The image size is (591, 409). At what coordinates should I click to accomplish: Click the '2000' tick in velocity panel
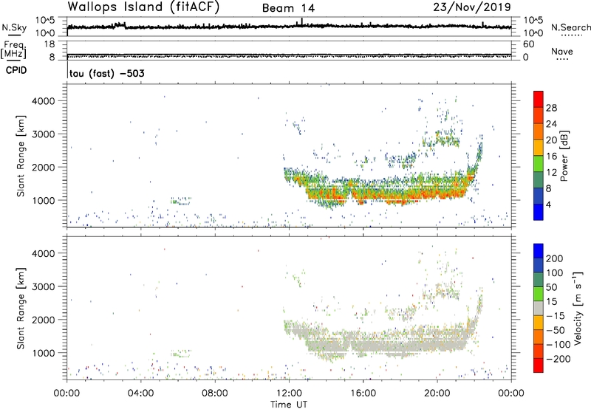(x=44, y=320)
